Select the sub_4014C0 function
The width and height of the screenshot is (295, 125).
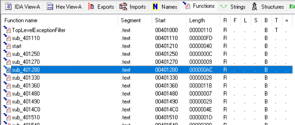click(x=148, y=109)
